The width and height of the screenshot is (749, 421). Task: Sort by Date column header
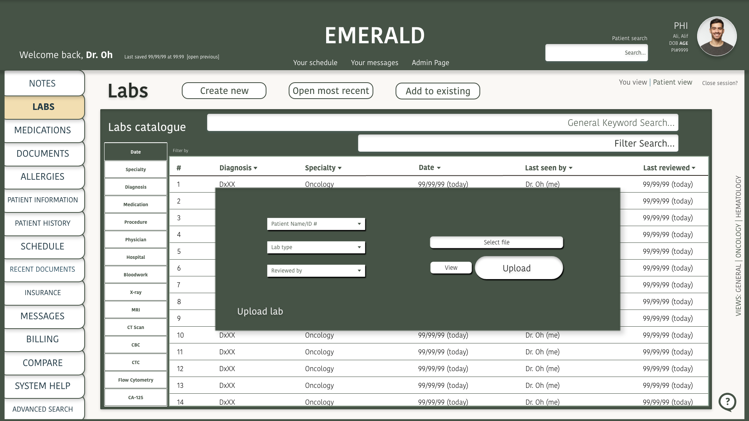click(430, 167)
